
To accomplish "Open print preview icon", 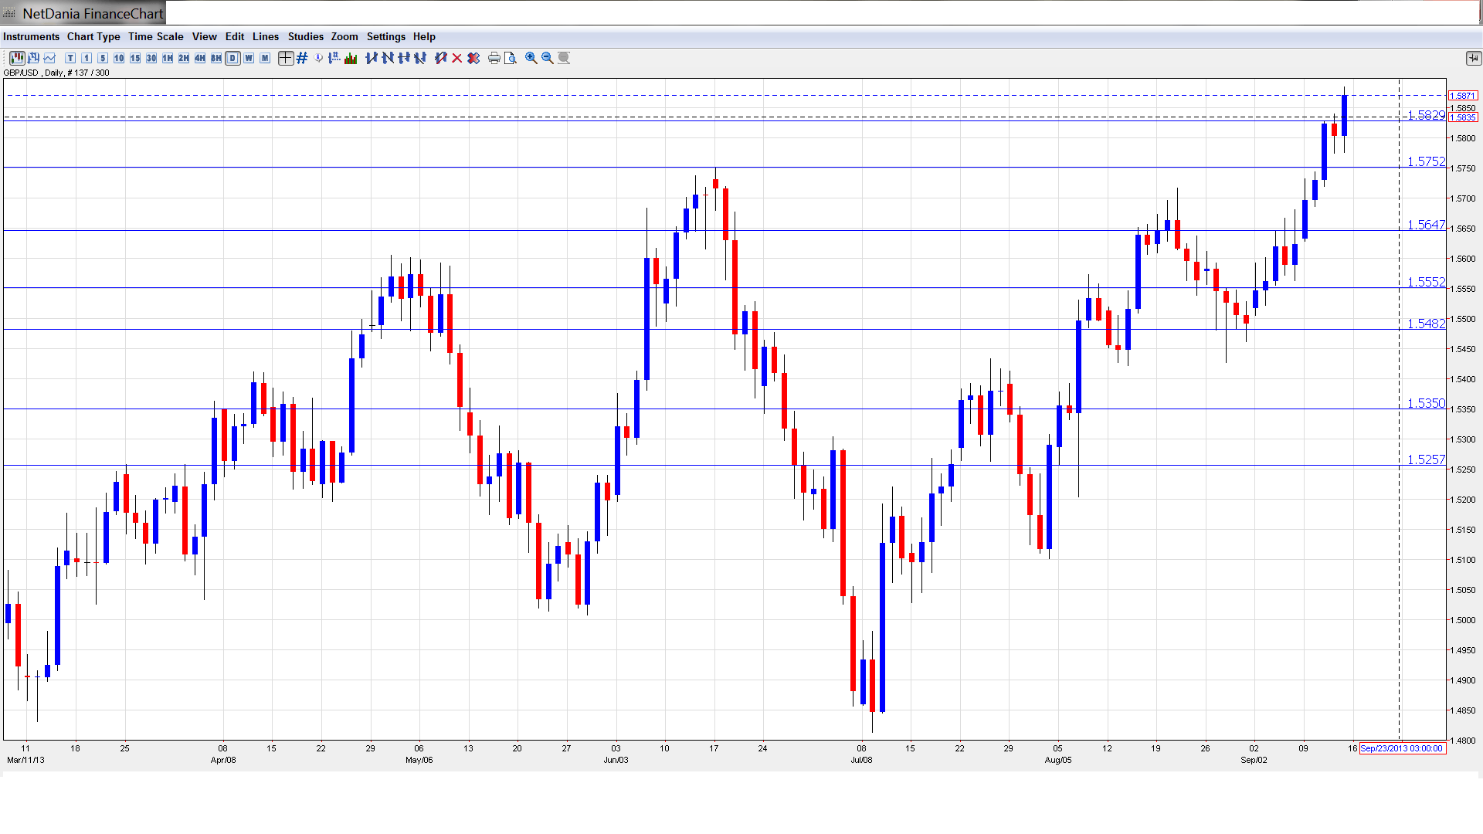I will tap(510, 58).
